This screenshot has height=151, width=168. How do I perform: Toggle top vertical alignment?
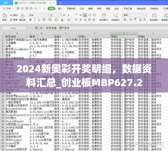76,15
